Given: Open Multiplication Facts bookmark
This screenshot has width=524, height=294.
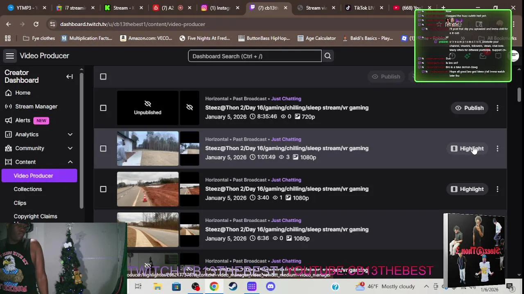Looking at the screenshot, I should point(87,38).
